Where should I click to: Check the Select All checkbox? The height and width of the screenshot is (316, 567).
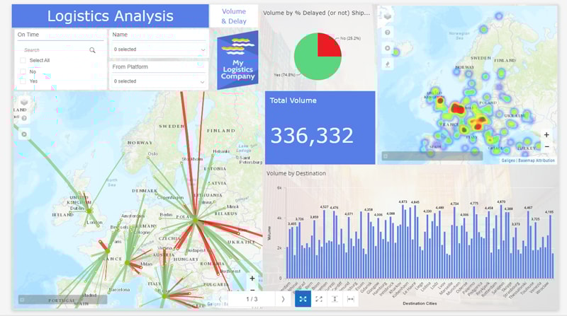(x=23, y=61)
